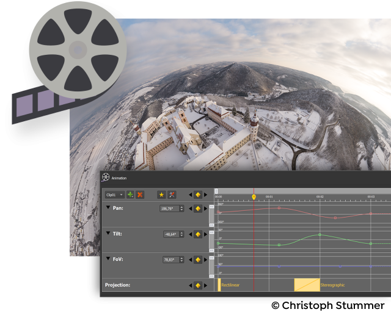Click the Animation film reel panel icon
This screenshot has height=312, width=391.
click(x=106, y=177)
